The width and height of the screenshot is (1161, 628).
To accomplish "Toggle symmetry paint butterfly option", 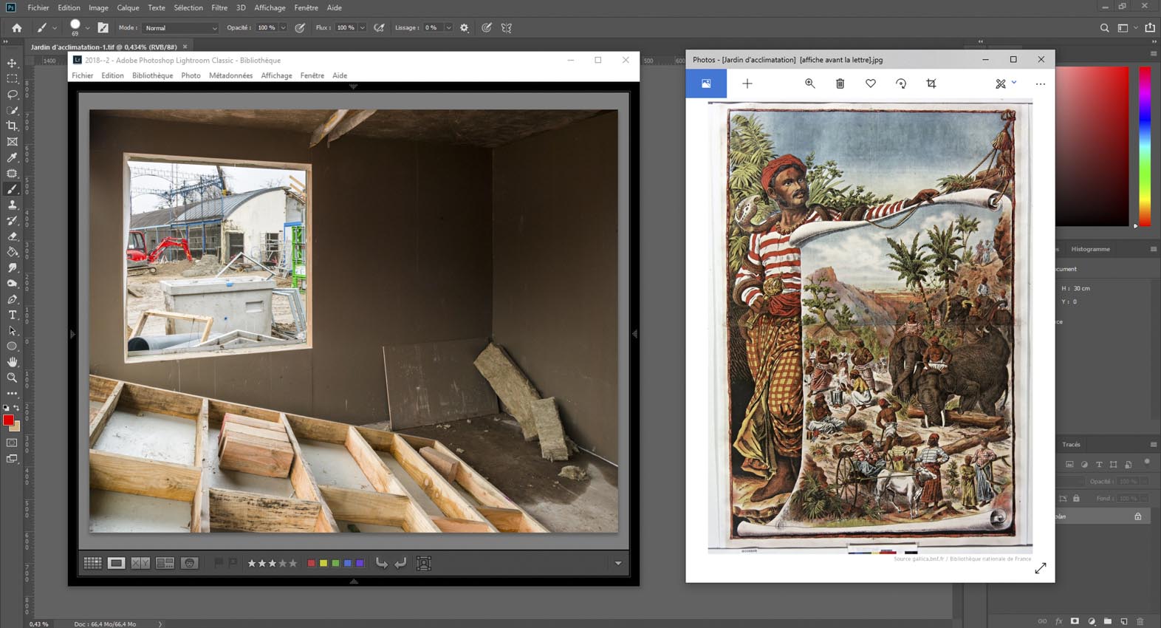I will tap(507, 27).
